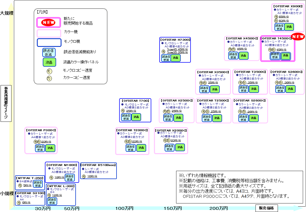
Task: Click the 大規模 axis label
Action: pos(7,13)
